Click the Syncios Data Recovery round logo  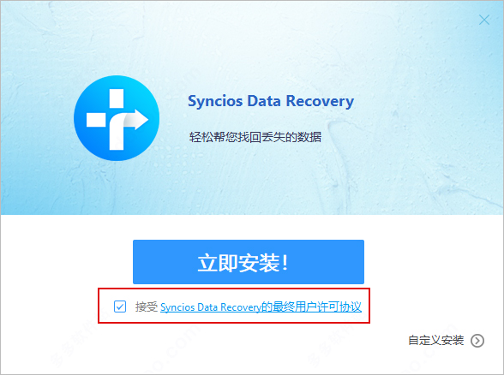click(x=117, y=118)
